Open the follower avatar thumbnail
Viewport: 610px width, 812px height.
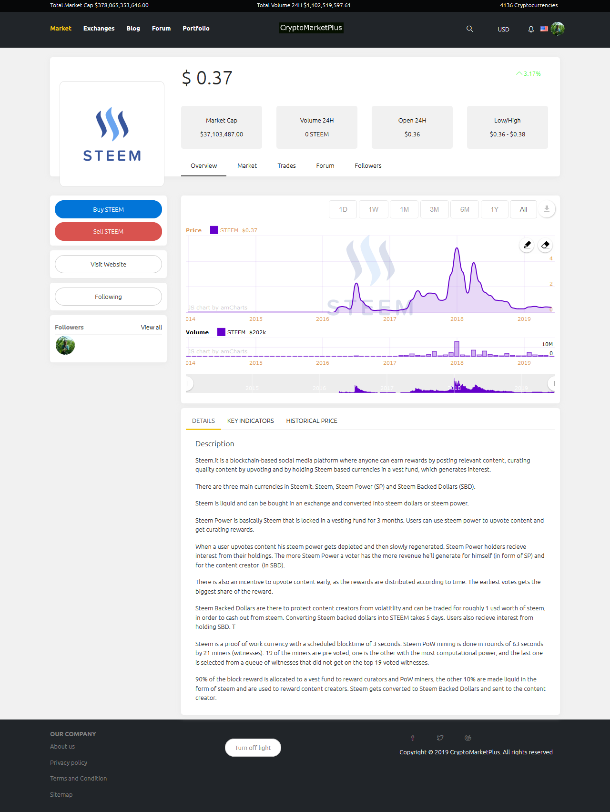[x=65, y=345]
